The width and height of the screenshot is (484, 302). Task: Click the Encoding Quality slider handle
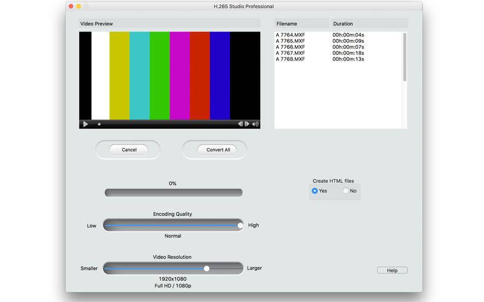pyautogui.click(x=240, y=225)
